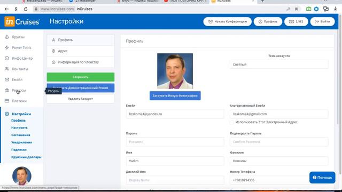Image resolution: width=342 pixels, height=192 pixels.
Task: Open Подписки submenu link
Action: 19,150
